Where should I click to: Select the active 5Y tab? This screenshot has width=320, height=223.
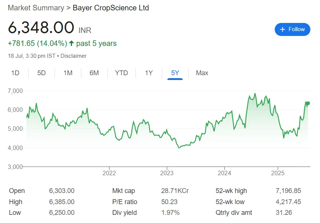(x=175, y=73)
